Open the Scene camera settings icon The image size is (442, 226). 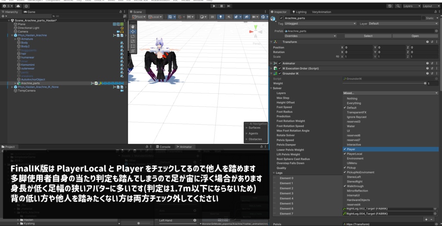pyautogui.click(x=256, y=17)
